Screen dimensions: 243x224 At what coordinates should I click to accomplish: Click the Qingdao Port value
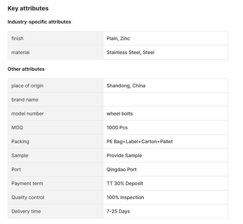pos(122,170)
